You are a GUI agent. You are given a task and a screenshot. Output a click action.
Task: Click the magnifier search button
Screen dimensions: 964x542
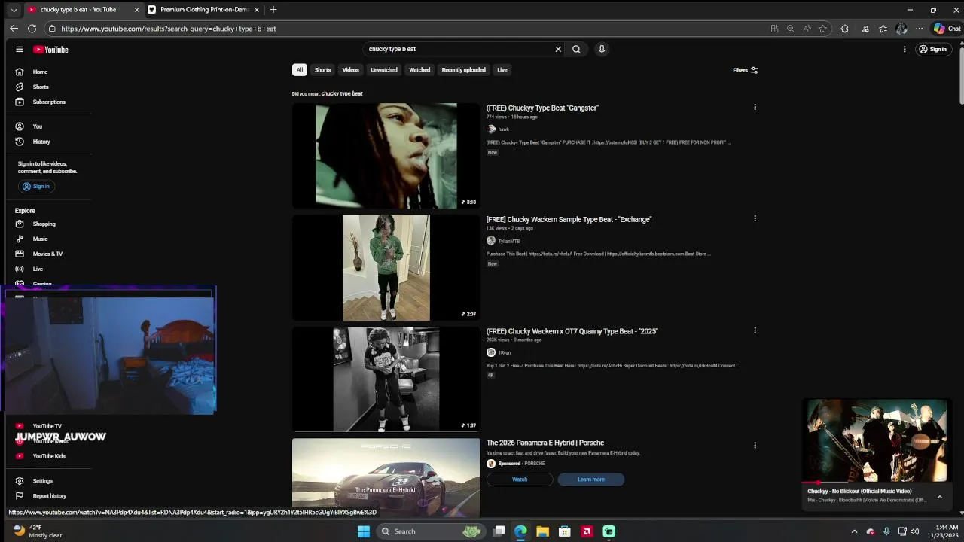(576, 49)
